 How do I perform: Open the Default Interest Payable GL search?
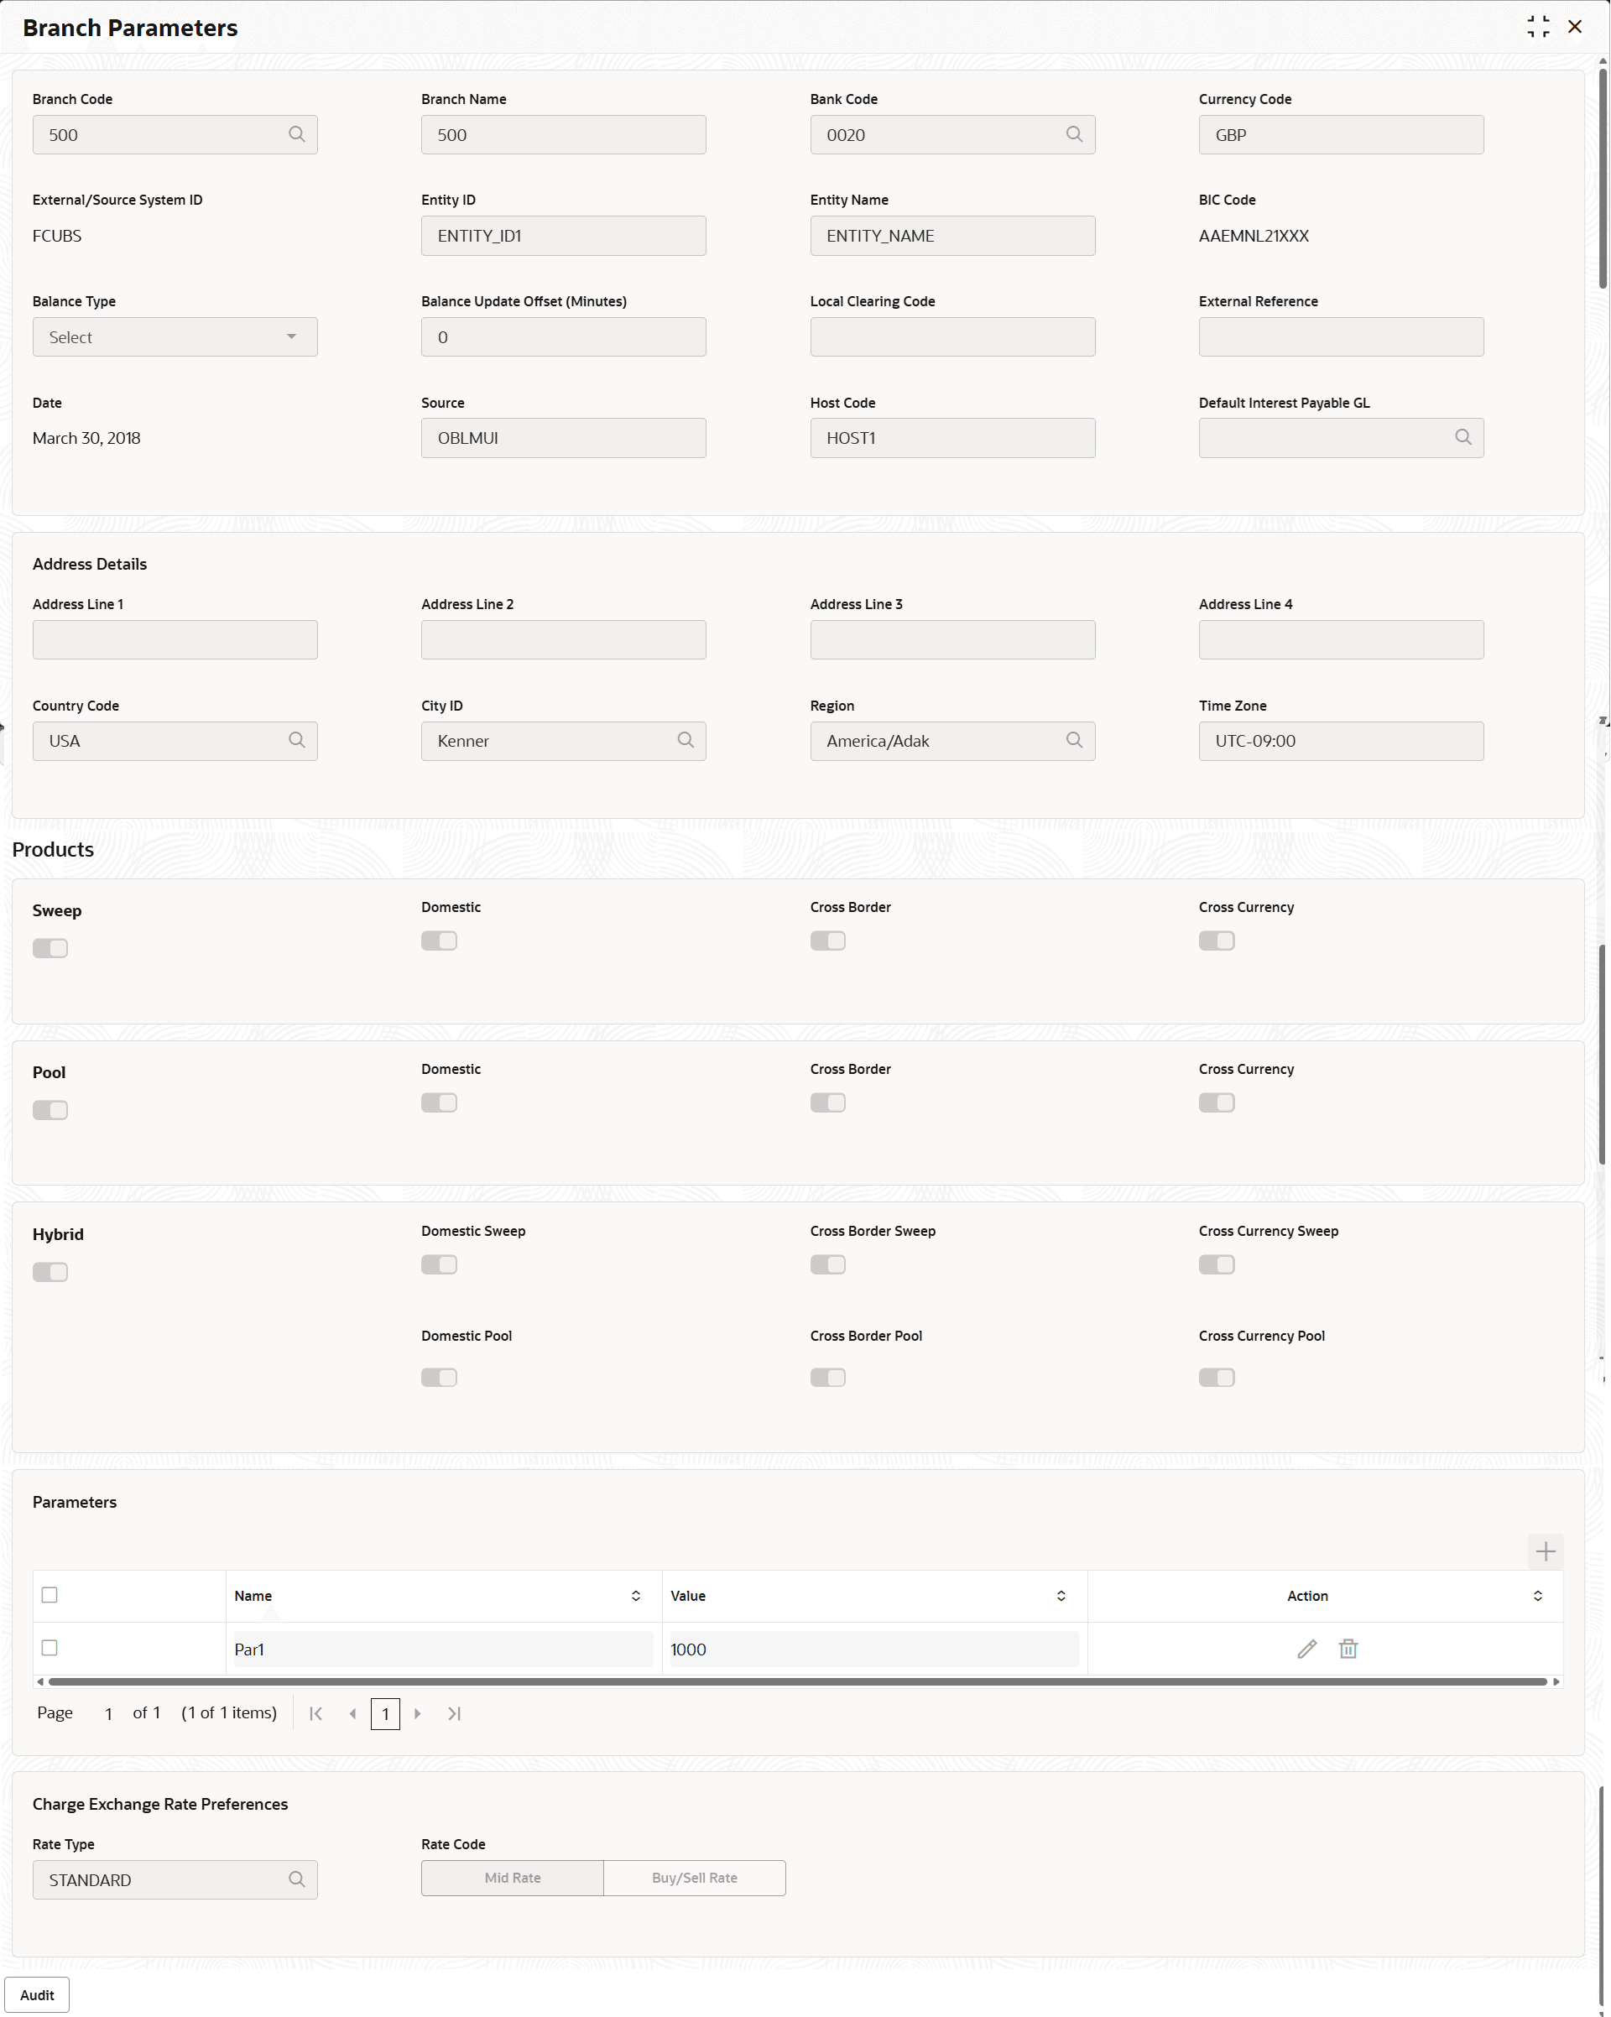[1463, 437]
